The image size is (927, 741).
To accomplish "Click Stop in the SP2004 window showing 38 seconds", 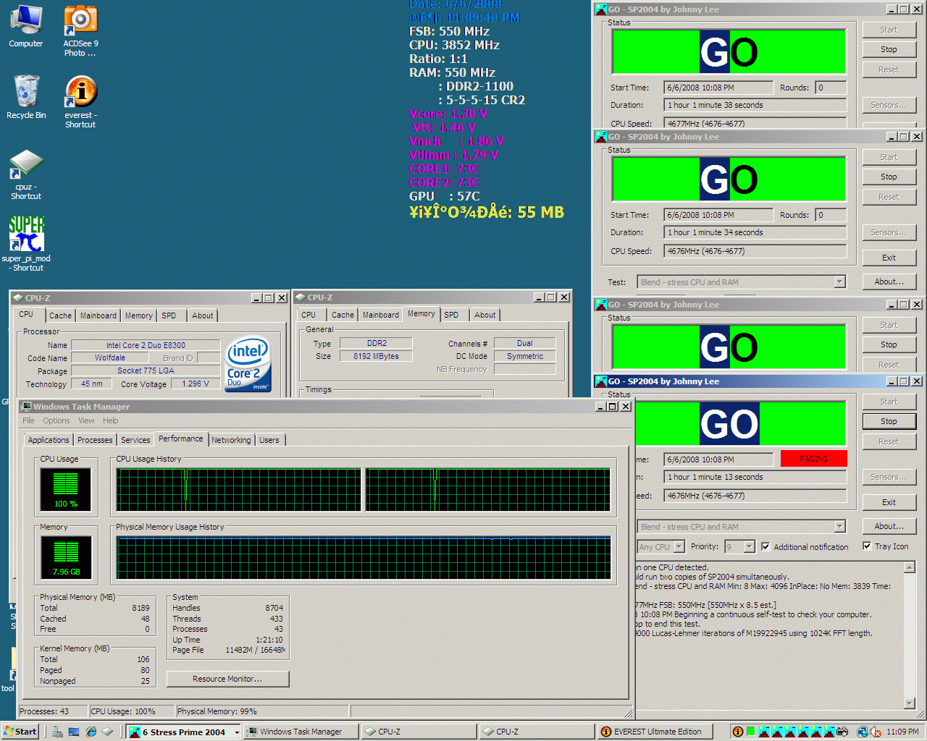I will 889,49.
